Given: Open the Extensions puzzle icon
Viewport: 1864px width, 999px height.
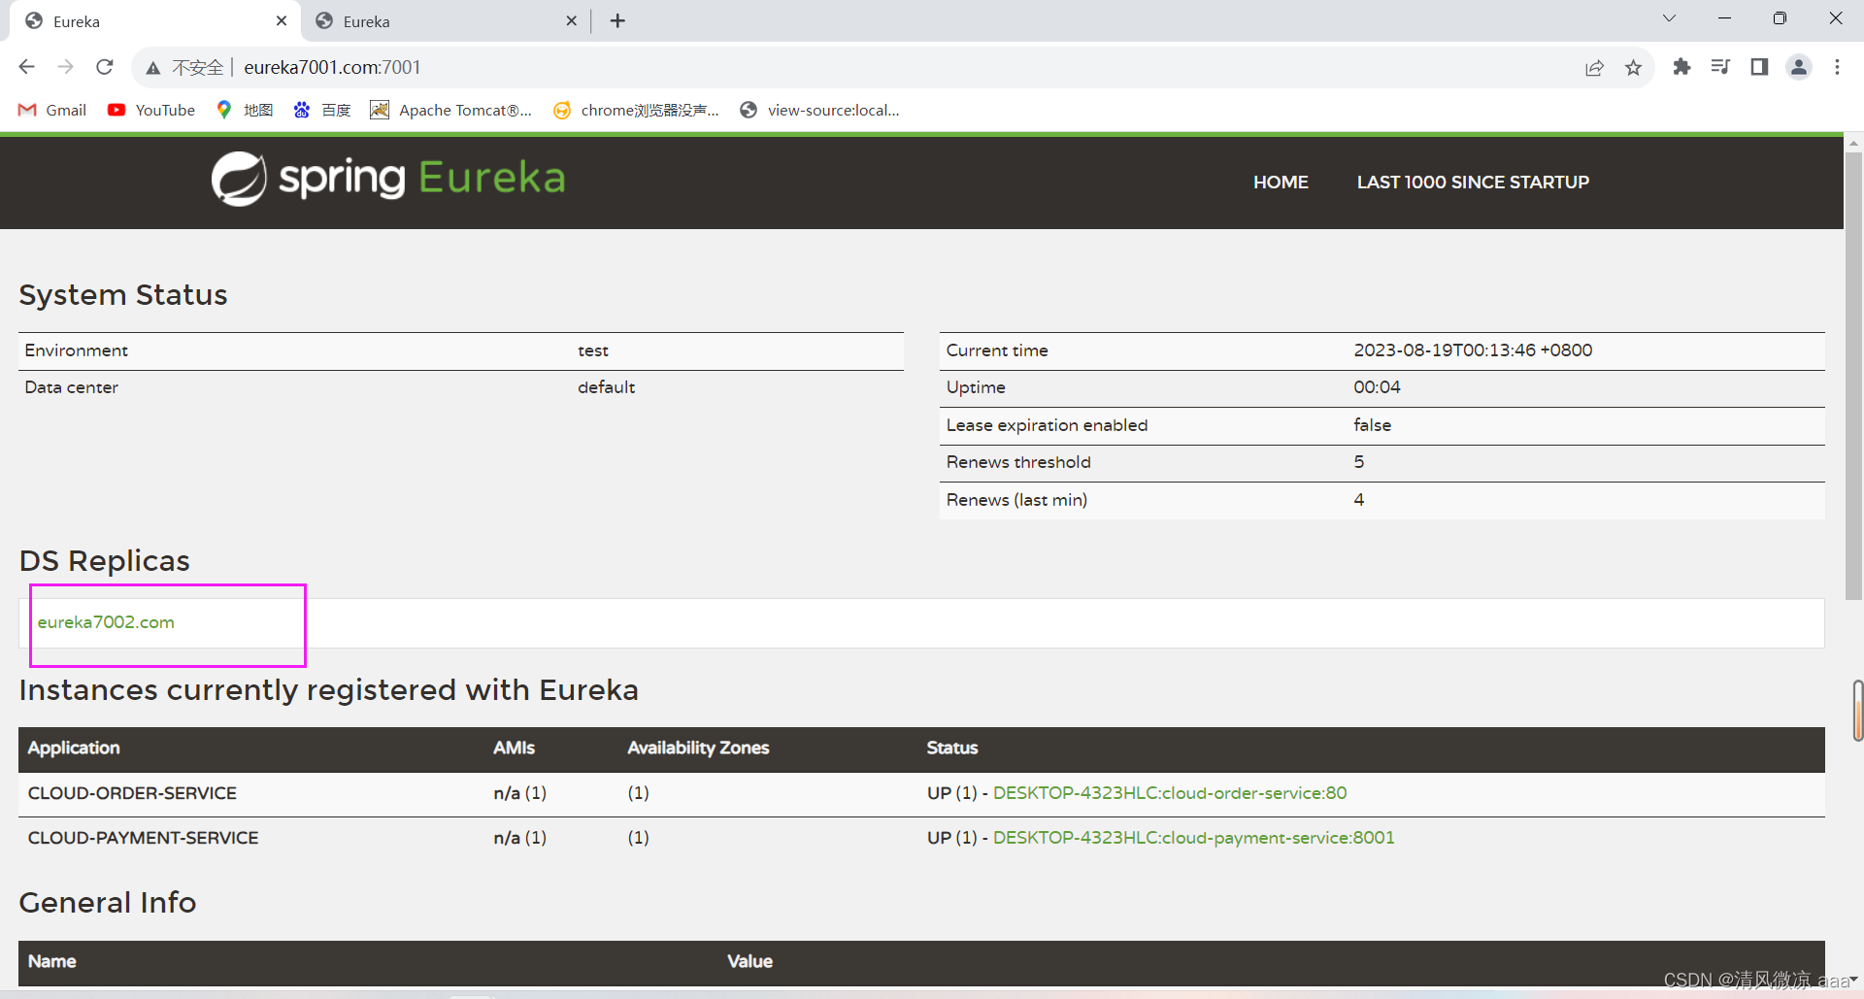Looking at the screenshot, I should (1681, 67).
